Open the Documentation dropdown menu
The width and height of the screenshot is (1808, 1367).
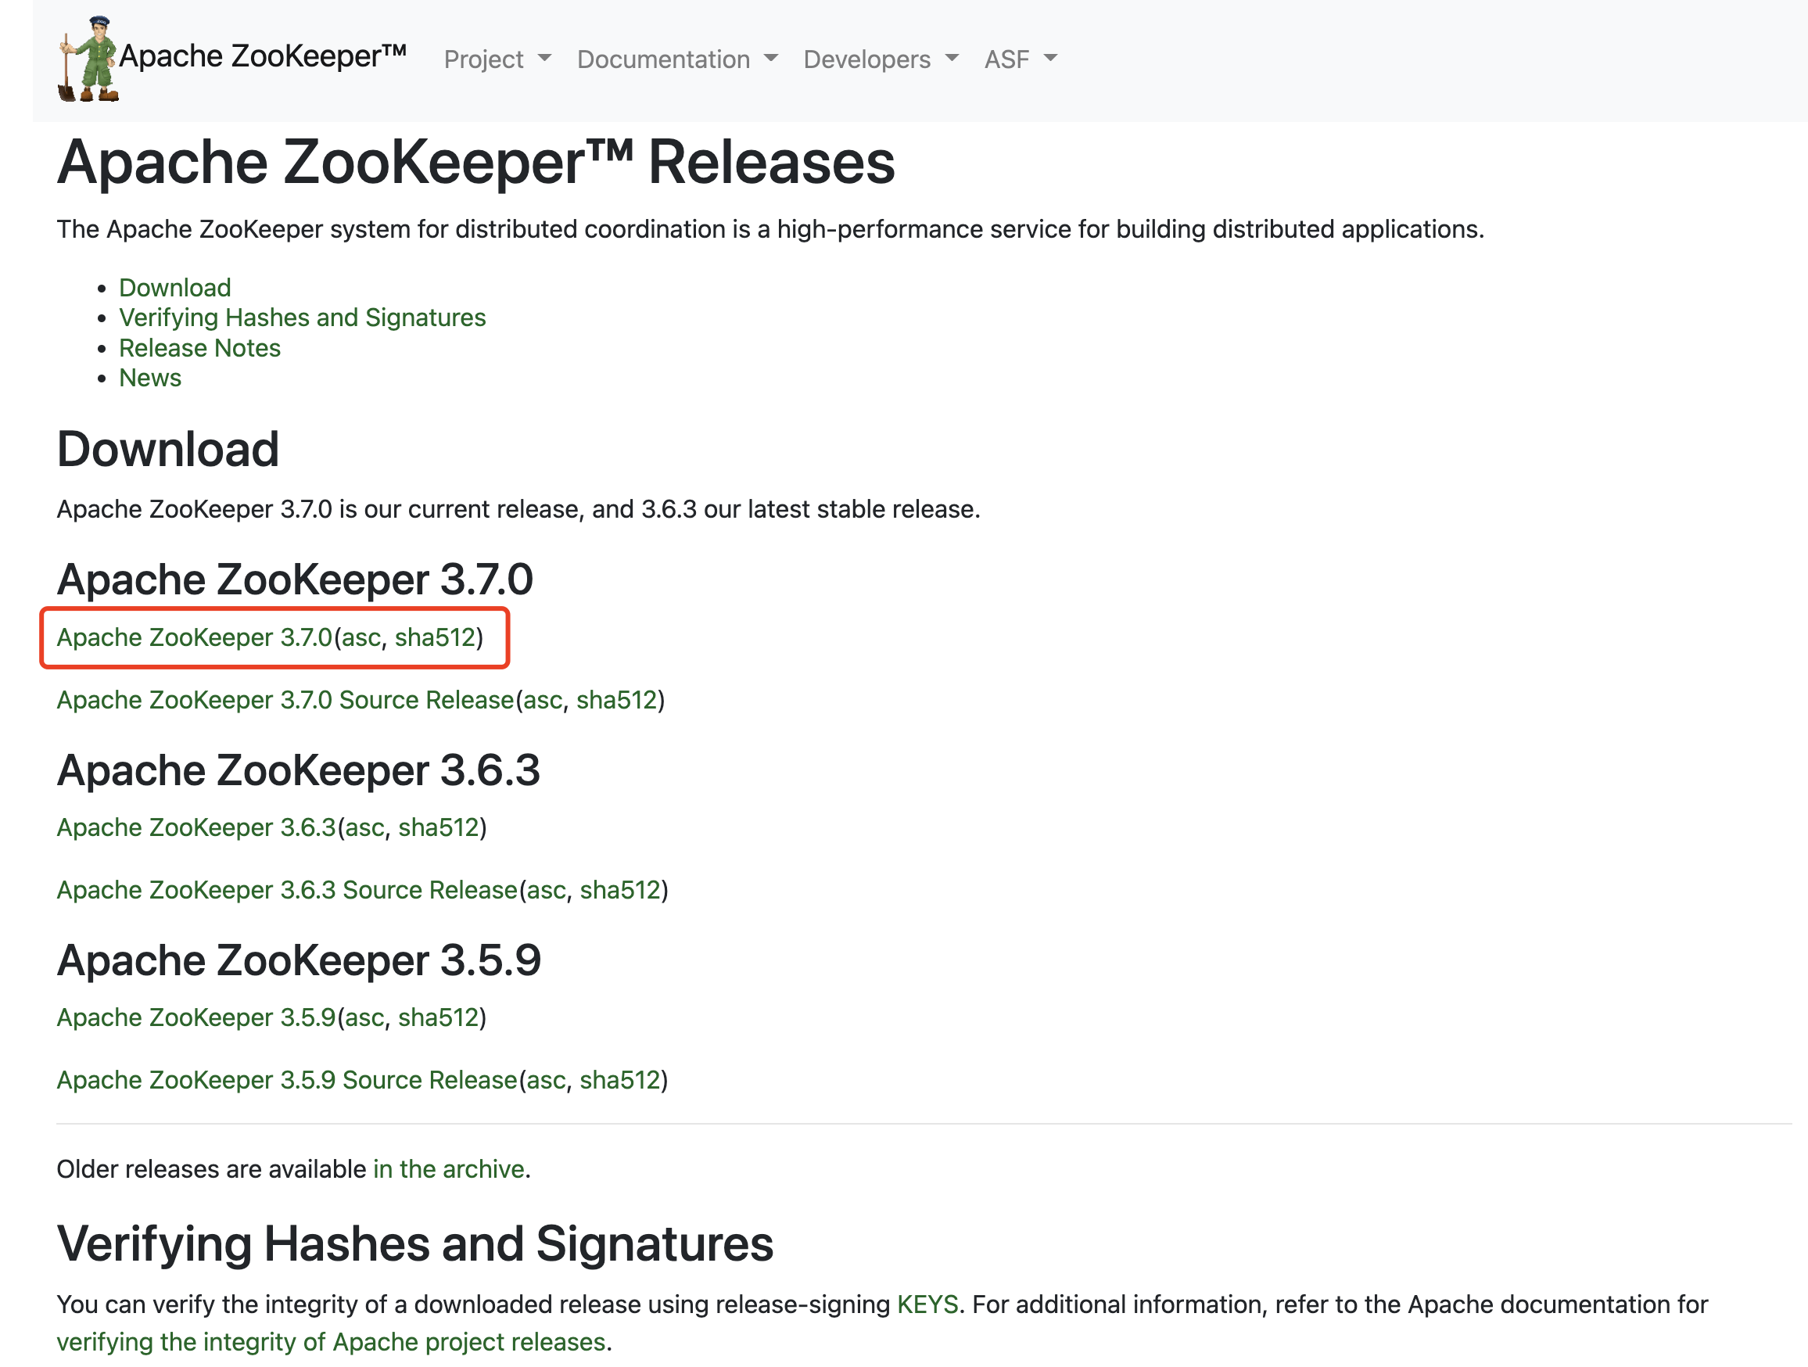676,59
